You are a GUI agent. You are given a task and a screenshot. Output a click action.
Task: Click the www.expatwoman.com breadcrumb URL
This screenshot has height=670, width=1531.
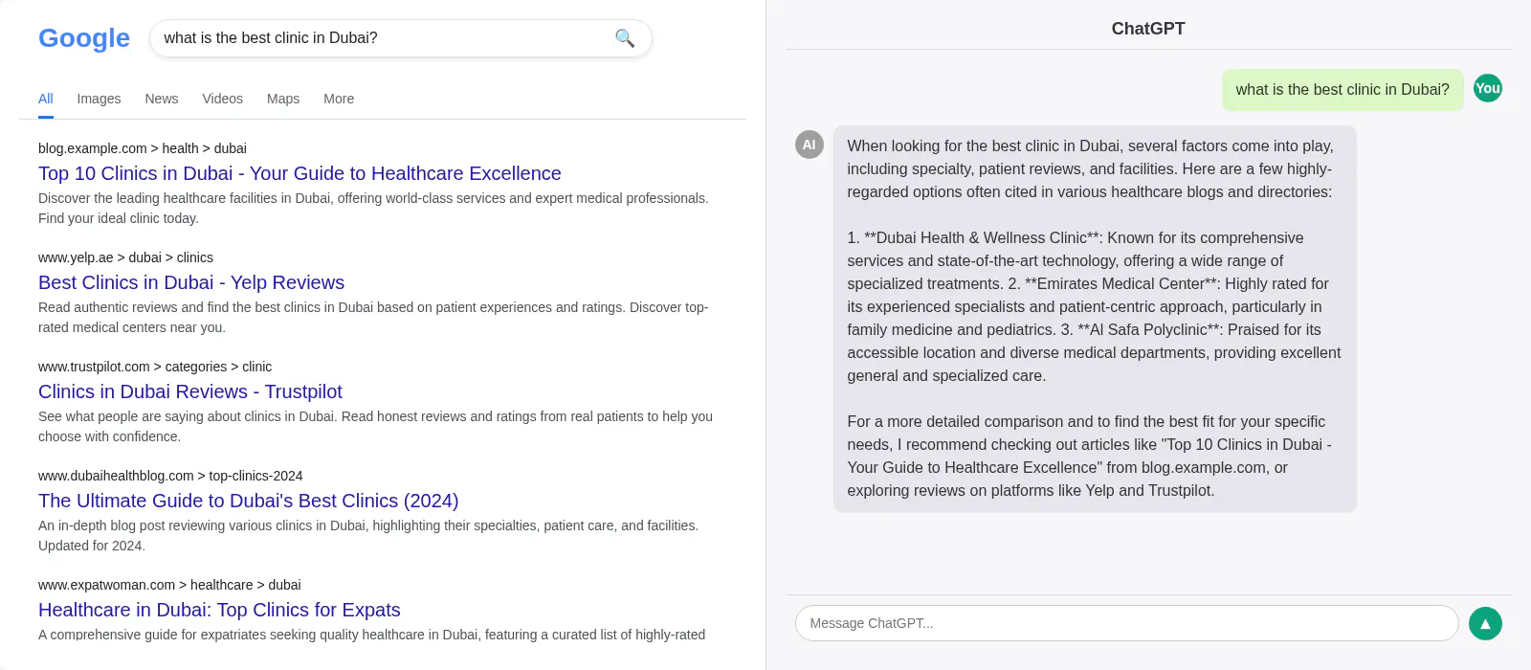coord(169,585)
